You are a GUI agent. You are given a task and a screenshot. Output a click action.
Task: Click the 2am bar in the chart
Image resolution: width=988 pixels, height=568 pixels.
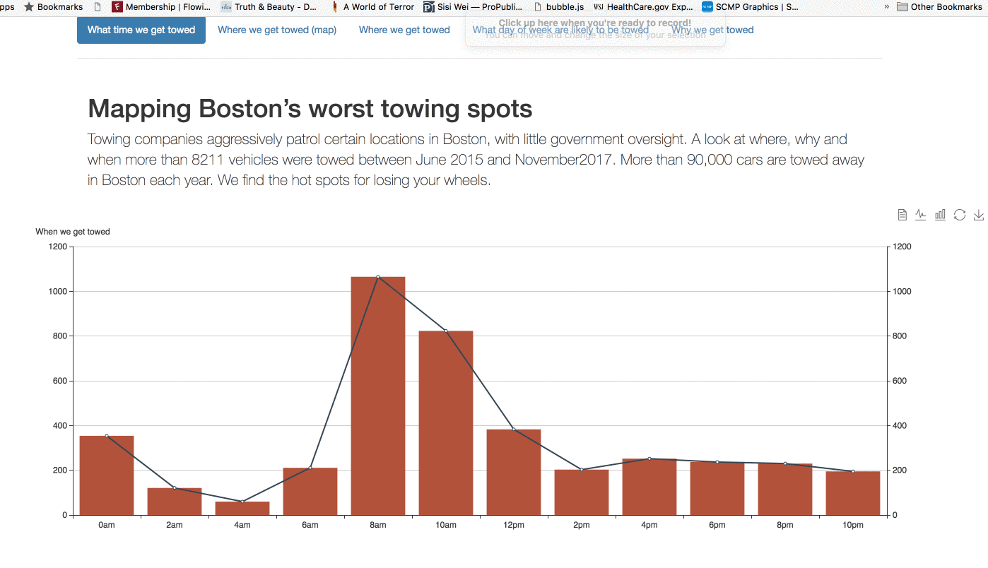tap(175, 502)
